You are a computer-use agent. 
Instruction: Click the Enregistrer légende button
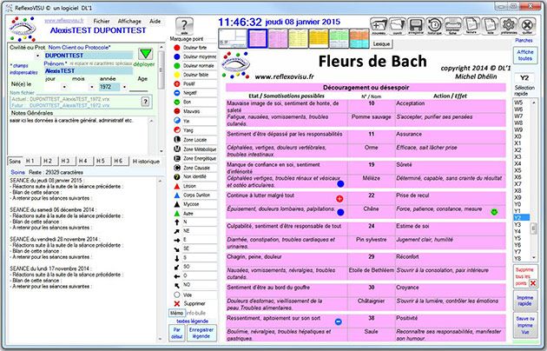pyautogui.click(x=201, y=333)
